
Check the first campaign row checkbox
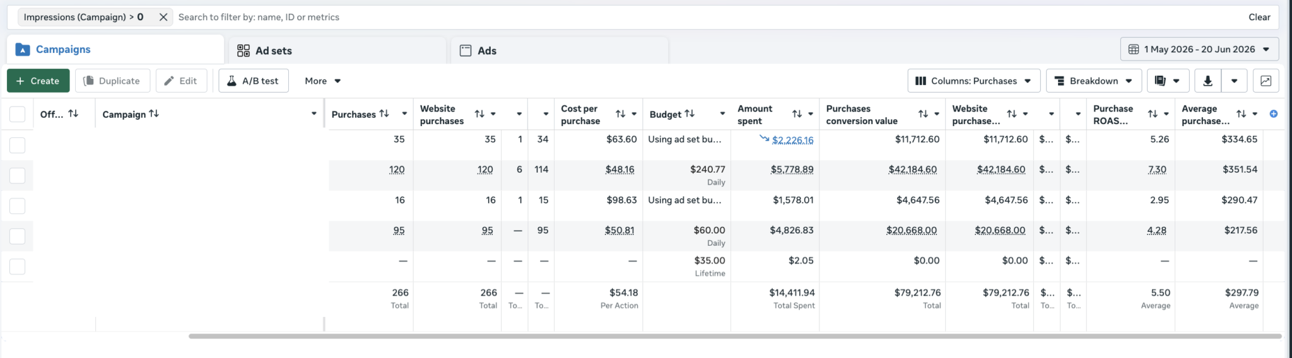[17, 145]
